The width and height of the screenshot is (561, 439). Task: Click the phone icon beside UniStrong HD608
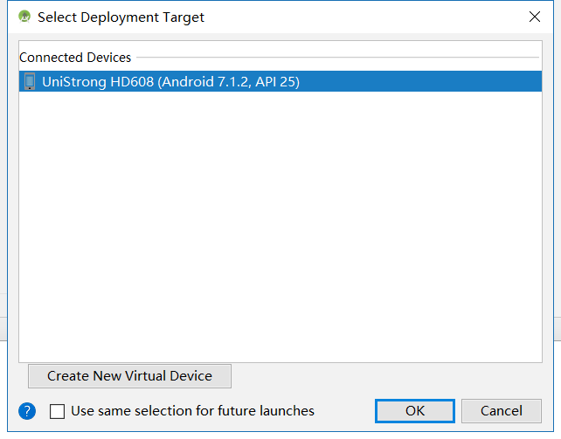point(29,82)
